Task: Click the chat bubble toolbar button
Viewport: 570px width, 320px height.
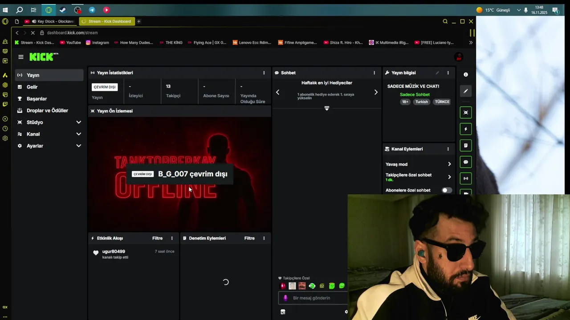Action: point(466,162)
